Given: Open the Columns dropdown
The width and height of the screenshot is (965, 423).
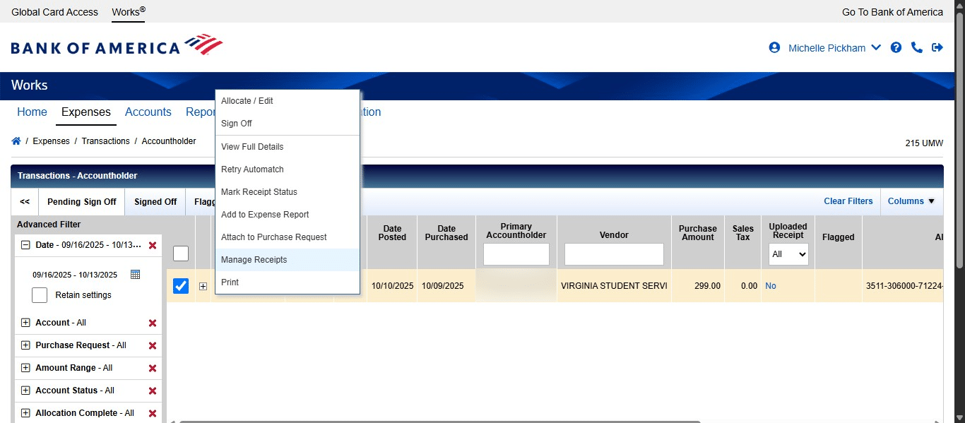Looking at the screenshot, I should pos(911,201).
